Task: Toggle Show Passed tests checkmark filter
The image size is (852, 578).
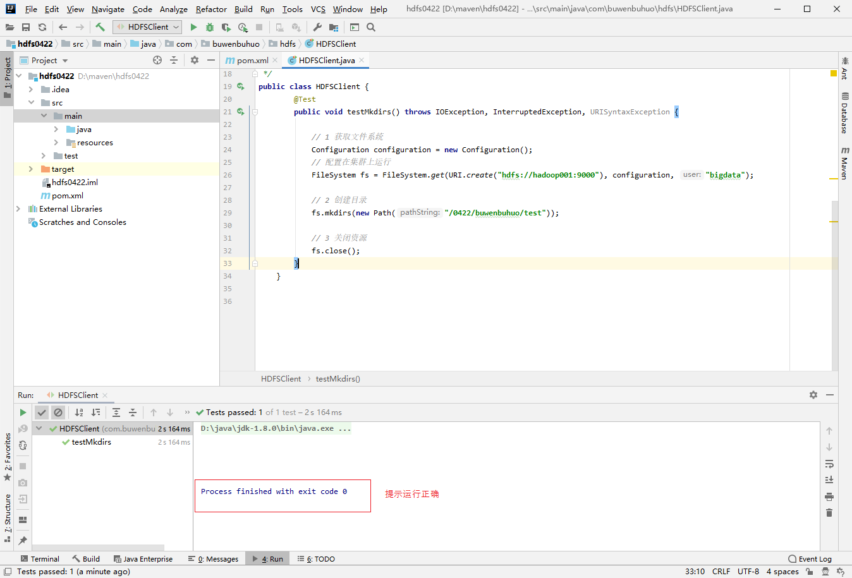Action: coord(42,412)
